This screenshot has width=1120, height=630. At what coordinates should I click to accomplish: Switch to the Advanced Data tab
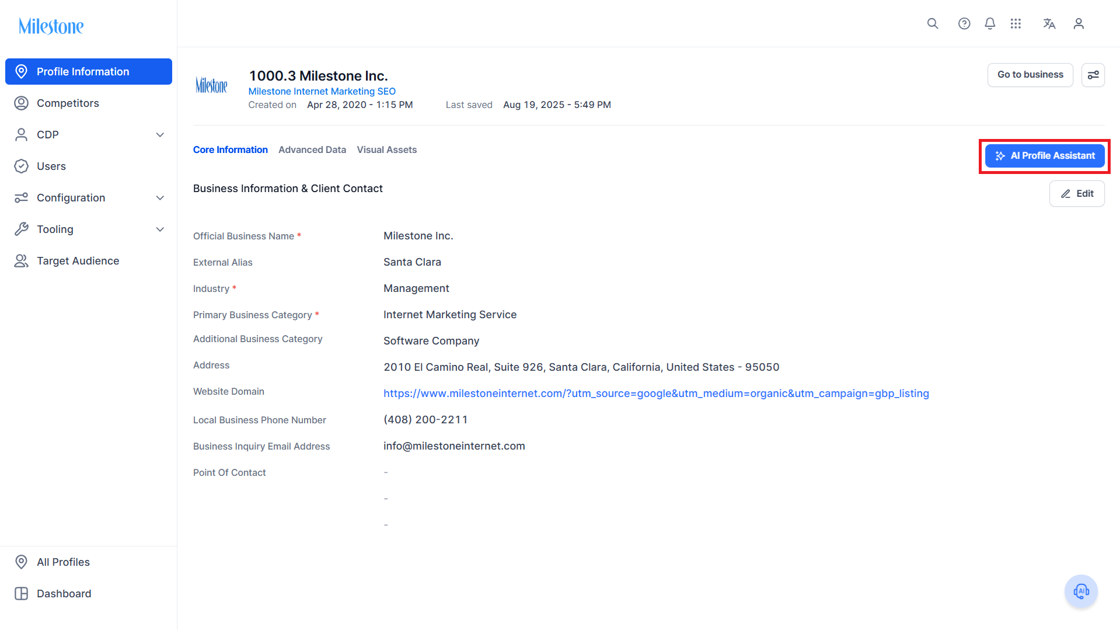[x=312, y=150]
